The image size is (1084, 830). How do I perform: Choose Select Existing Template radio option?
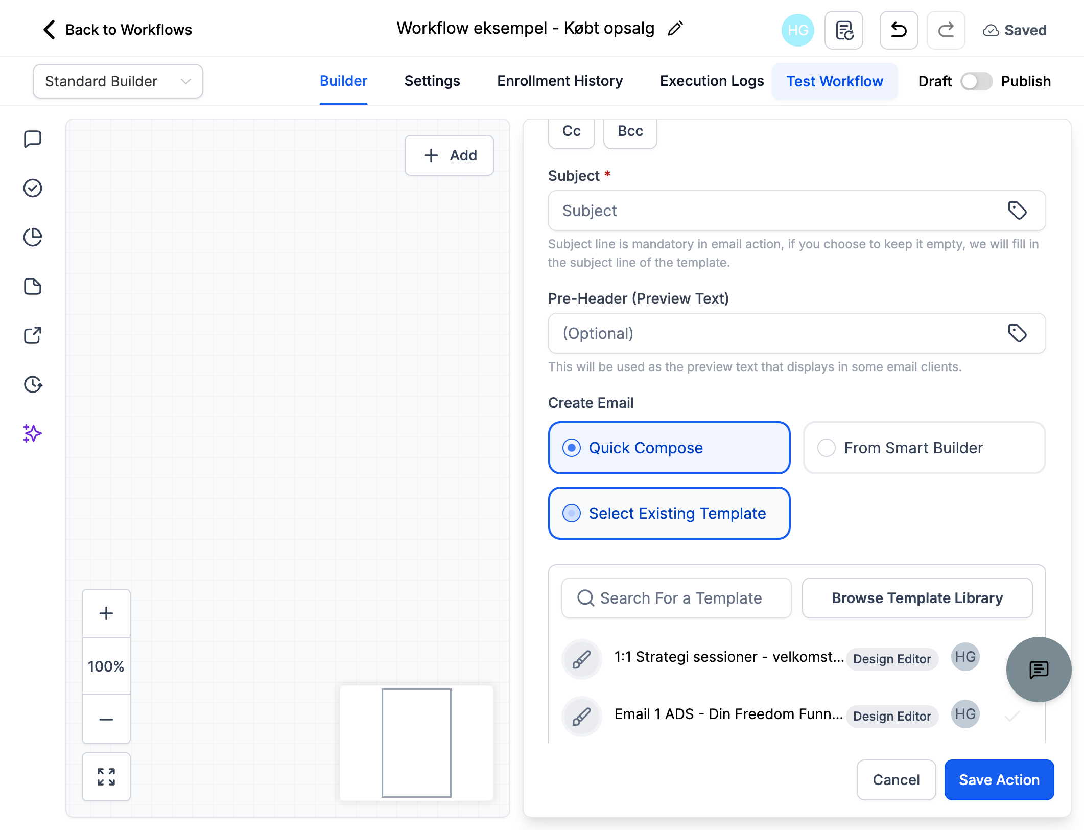pos(669,513)
